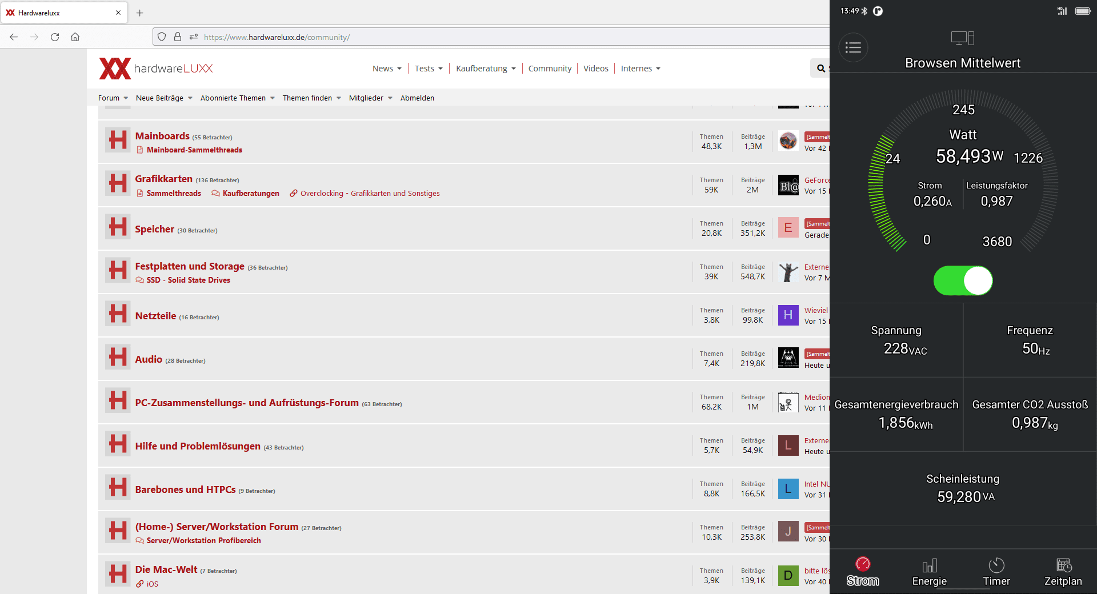This screenshot has width=1097, height=594.
Task: Open the Mainboards forum
Action: pyautogui.click(x=162, y=136)
